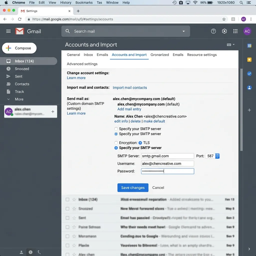Open the Bookmarks menu in the menu bar
The width and height of the screenshot is (256, 256).
coord(84,2)
